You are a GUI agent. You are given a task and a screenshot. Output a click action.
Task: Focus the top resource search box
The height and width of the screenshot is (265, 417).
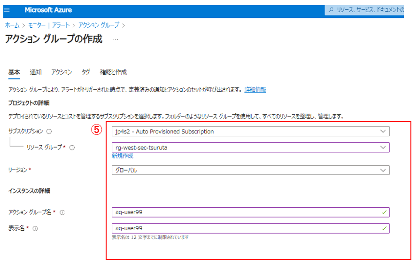[364, 10]
